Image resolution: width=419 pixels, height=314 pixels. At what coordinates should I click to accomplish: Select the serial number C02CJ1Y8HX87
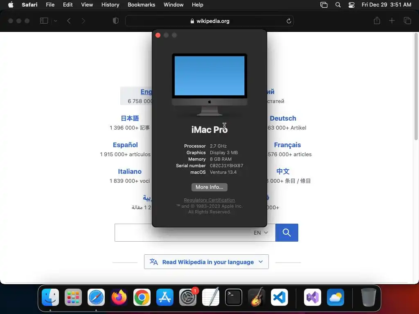click(x=226, y=166)
